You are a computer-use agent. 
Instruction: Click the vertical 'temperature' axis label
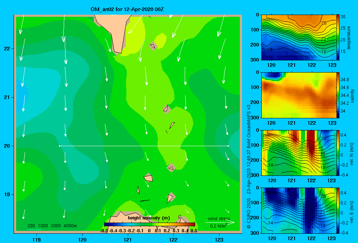coord(349,38)
